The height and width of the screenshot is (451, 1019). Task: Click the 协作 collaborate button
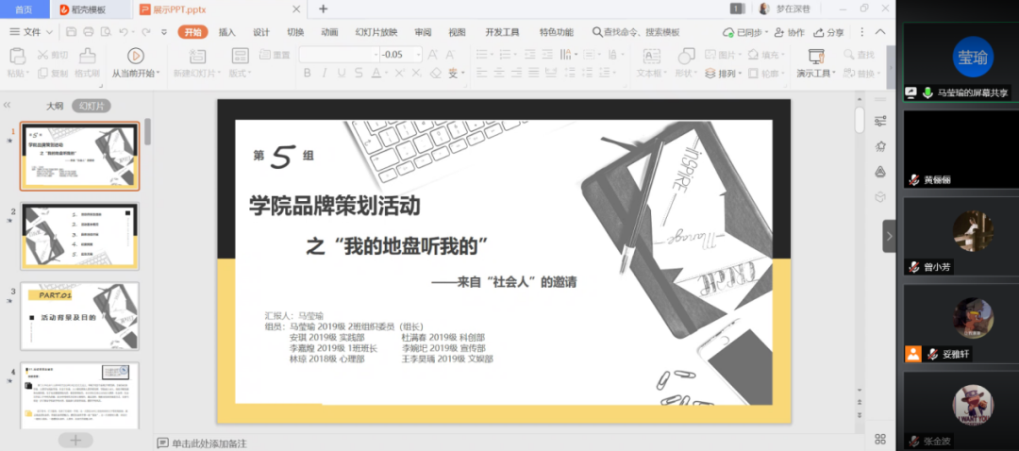tap(789, 32)
